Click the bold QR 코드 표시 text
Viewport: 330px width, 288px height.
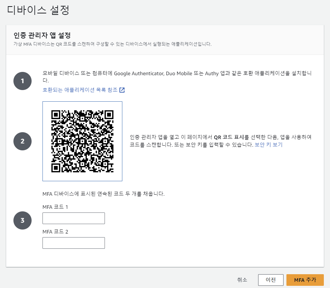[x=229, y=137]
